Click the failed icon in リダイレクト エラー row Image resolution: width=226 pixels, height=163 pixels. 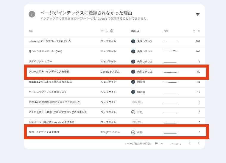point(133,62)
